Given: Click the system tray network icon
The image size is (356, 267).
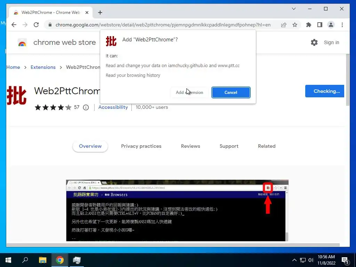Looking at the screenshot, I should [x=303, y=260].
